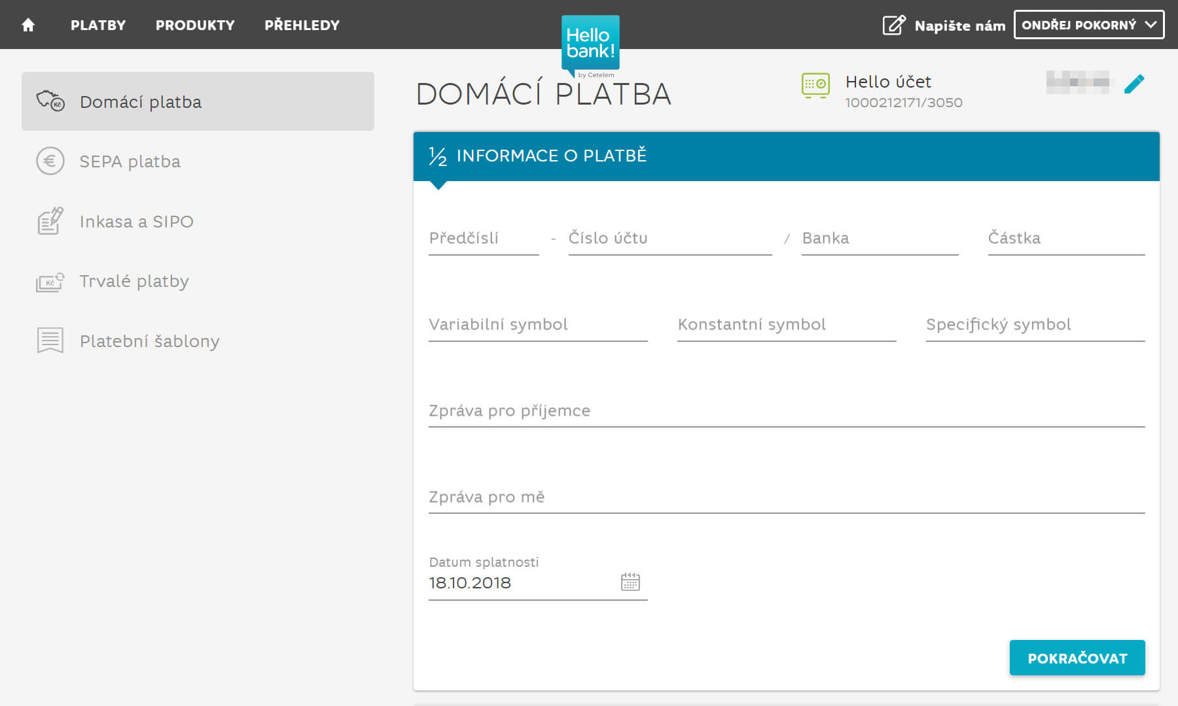Viewport: 1178px width, 706px height.
Task: Open the PRODUKTY section
Action: pos(194,25)
